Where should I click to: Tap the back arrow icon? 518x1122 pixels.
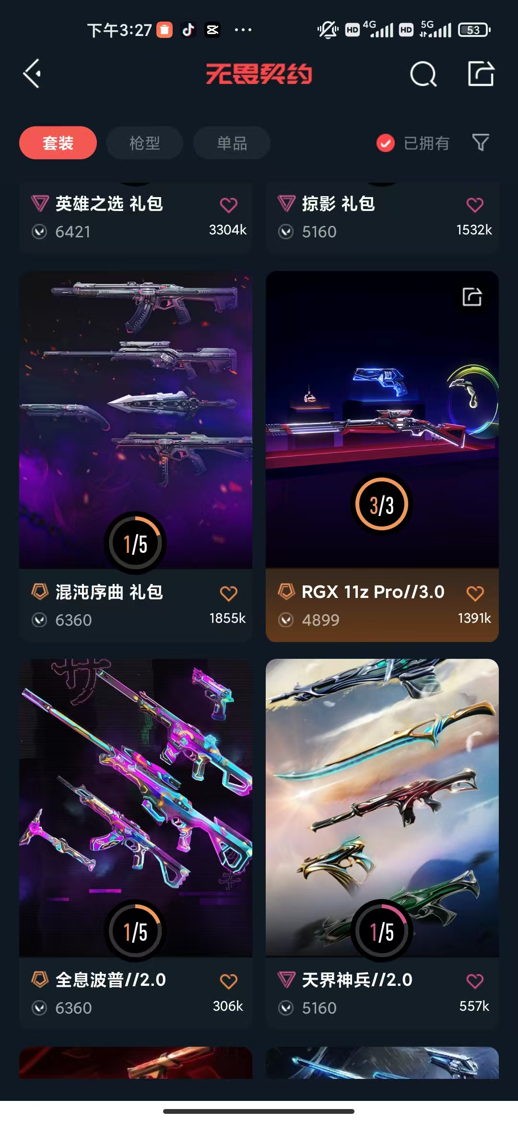coord(32,74)
